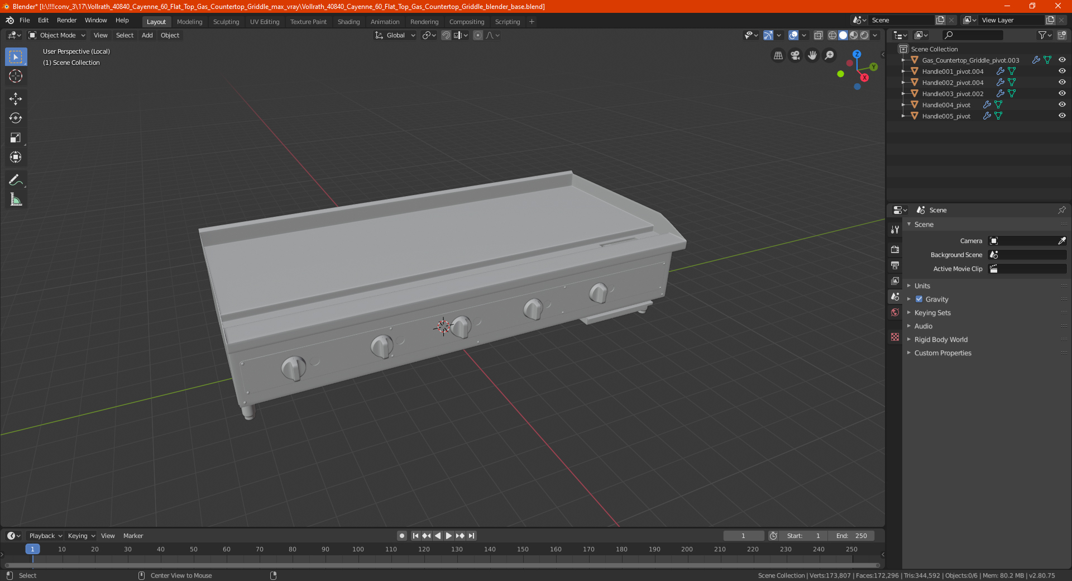Screen dimensions: 1072x581
Task: Open the Global transform orientation dropdown
Action: pyautogui.click(x=395, y=35)
